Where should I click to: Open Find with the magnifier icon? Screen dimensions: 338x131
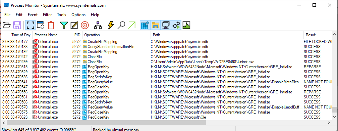(x=121, y=26)
